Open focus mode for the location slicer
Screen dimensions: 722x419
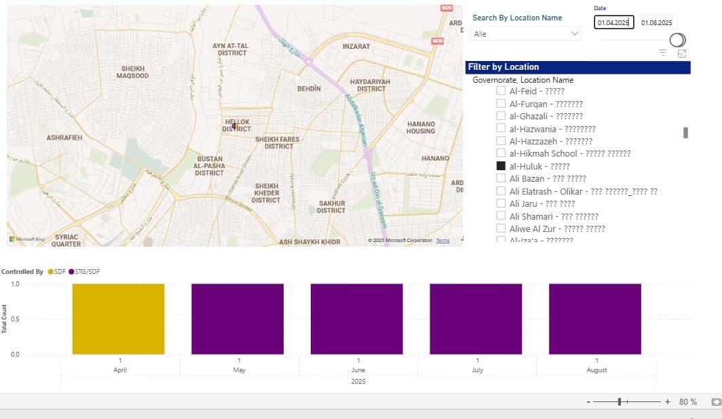click(x=682, y=53)
